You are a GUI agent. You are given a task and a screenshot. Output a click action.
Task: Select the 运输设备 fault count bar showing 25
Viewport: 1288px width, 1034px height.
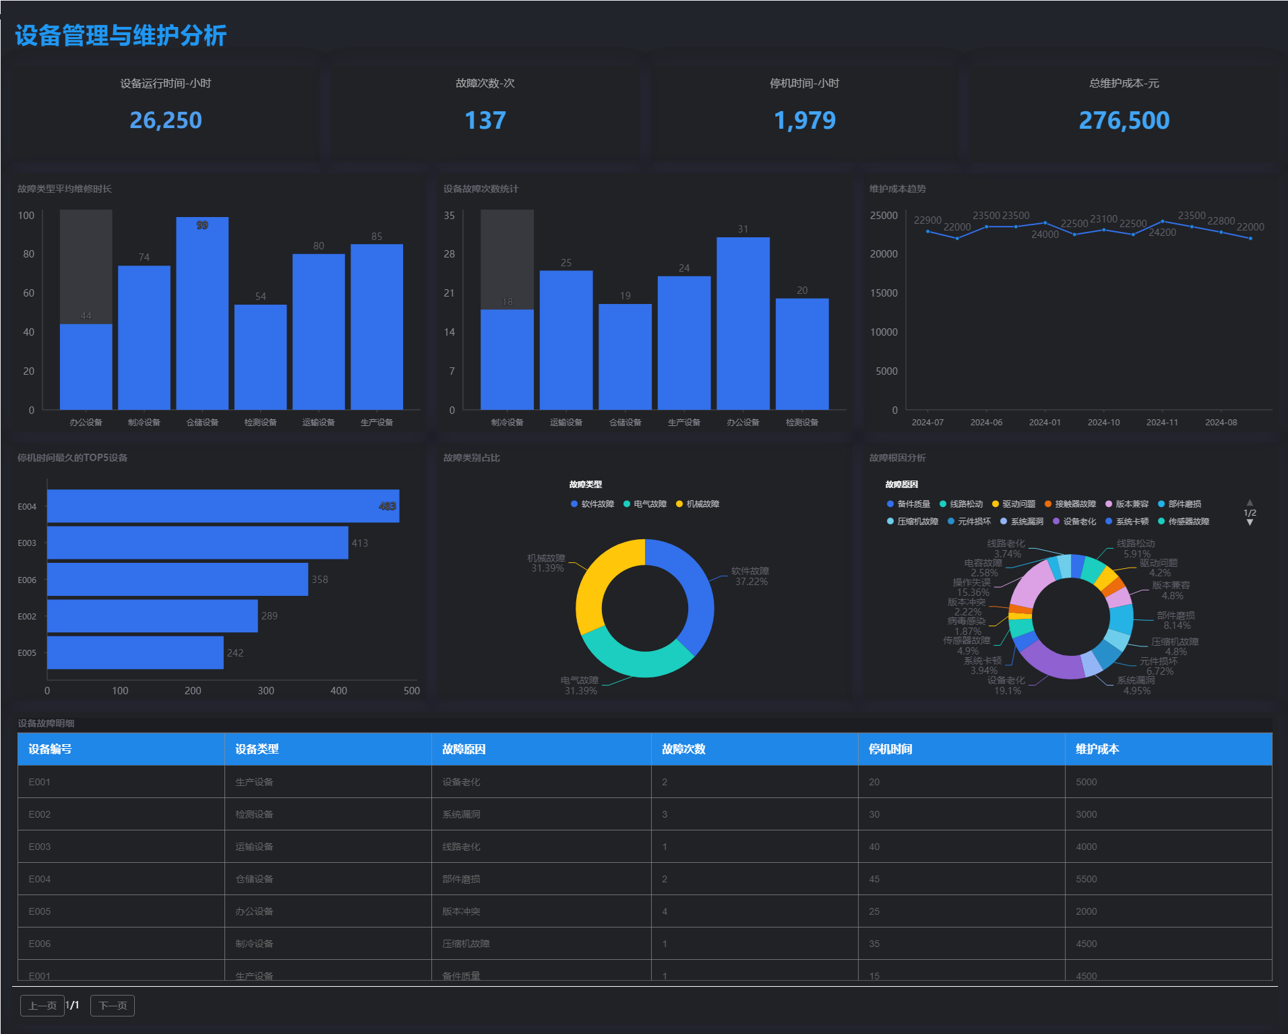coord(566,340)
